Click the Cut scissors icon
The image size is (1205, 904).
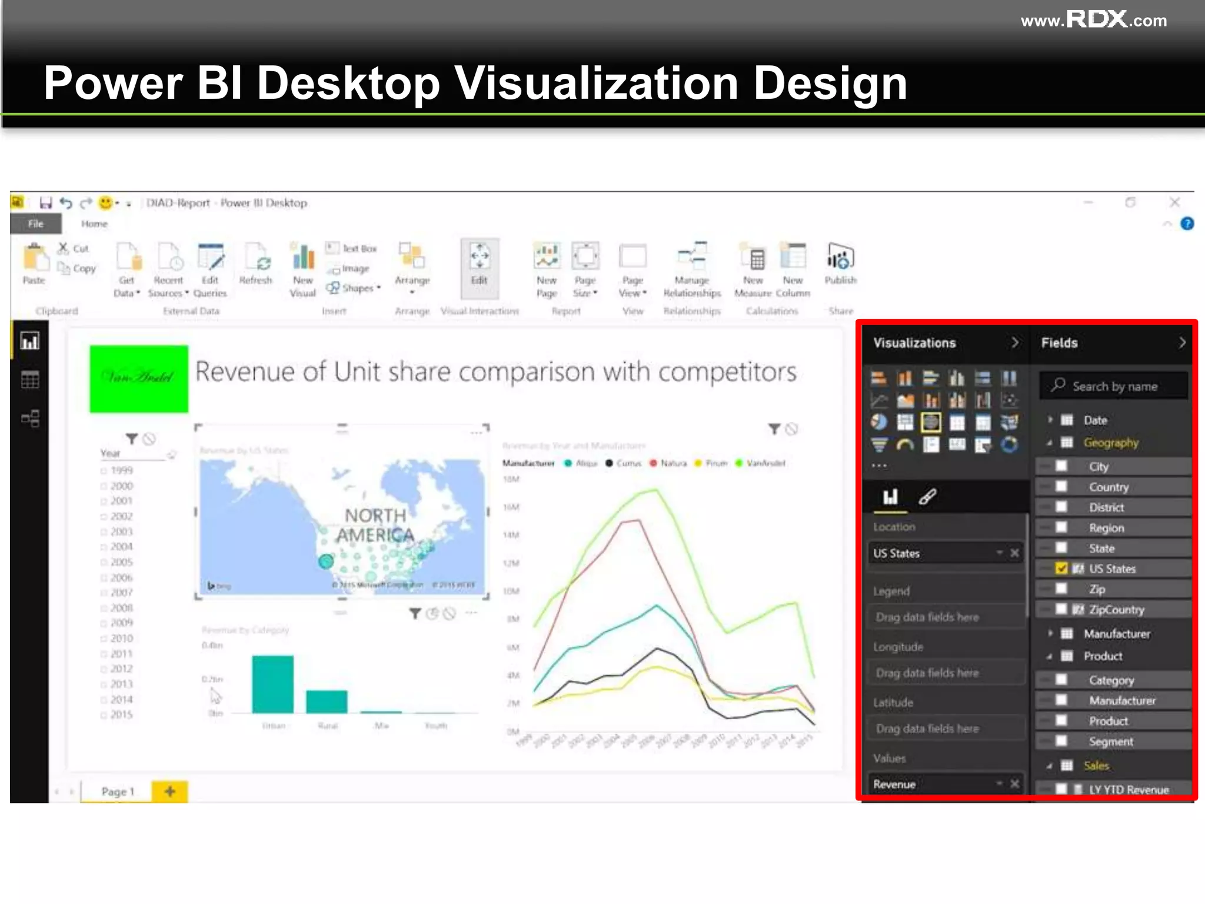[x=62, y=248]
